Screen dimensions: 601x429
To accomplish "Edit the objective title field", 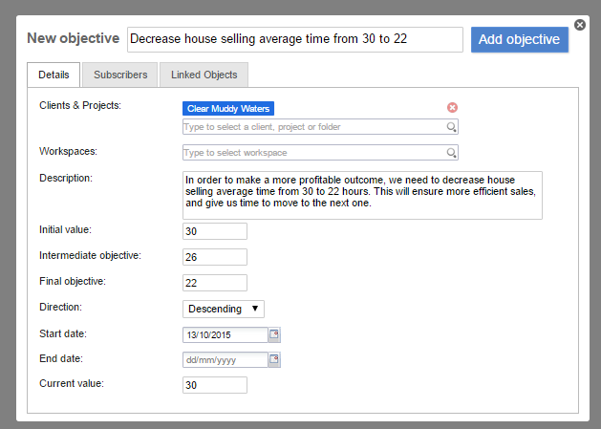I will click(x=294, y=39).
